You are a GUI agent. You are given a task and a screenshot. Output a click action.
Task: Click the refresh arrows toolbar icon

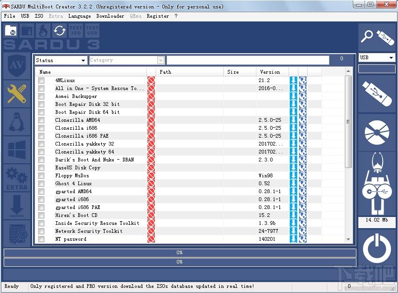pos(59,31)
